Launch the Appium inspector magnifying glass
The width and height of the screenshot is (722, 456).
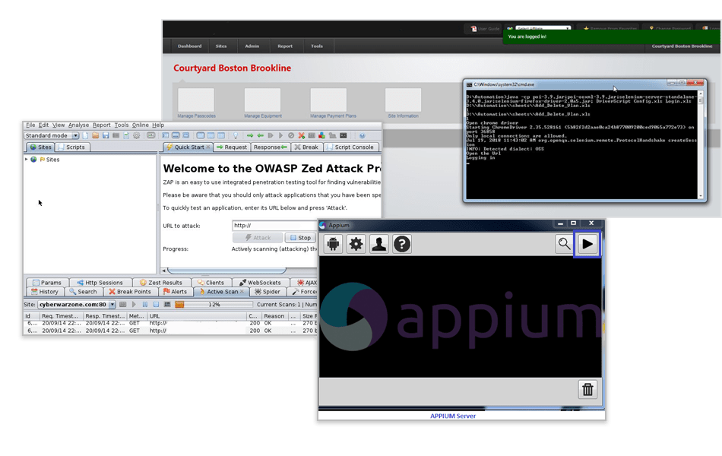(563, 243)
